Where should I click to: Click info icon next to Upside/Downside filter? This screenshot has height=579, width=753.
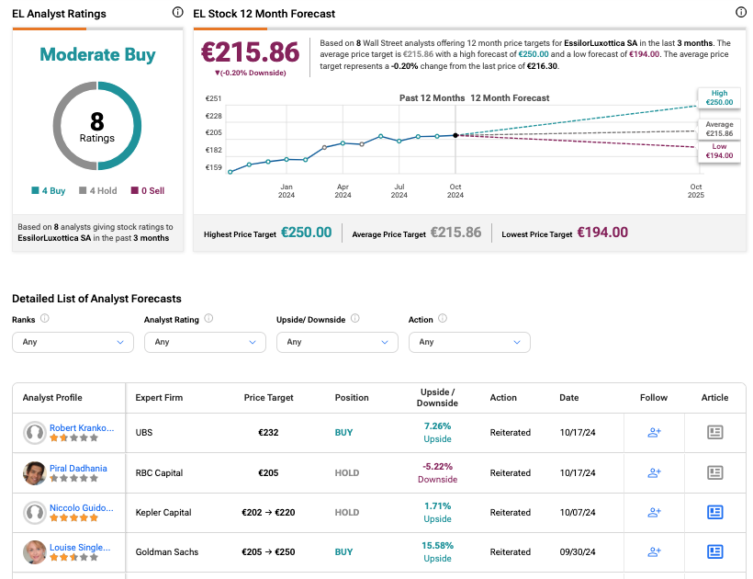pyautogui.click(x=354, y=319)
